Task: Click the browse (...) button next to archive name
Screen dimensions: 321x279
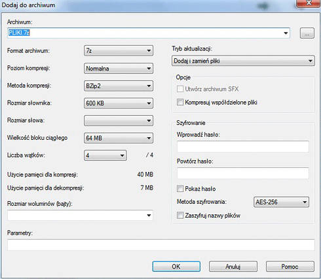Action: pos(307,33)
